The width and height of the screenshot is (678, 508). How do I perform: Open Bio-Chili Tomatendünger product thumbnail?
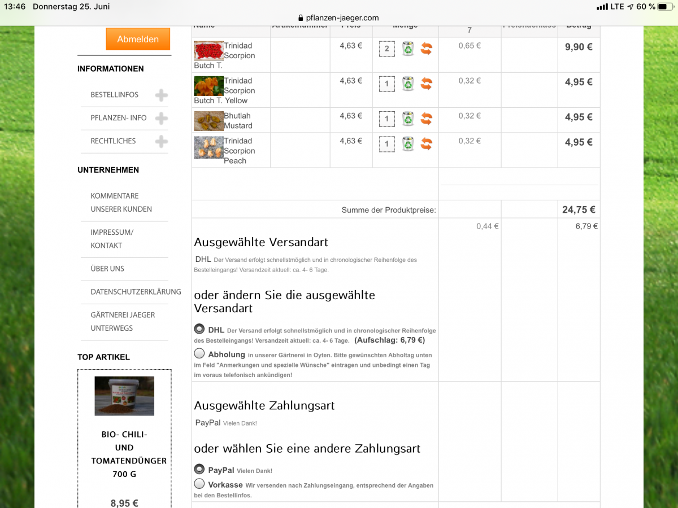pos(124,396)
